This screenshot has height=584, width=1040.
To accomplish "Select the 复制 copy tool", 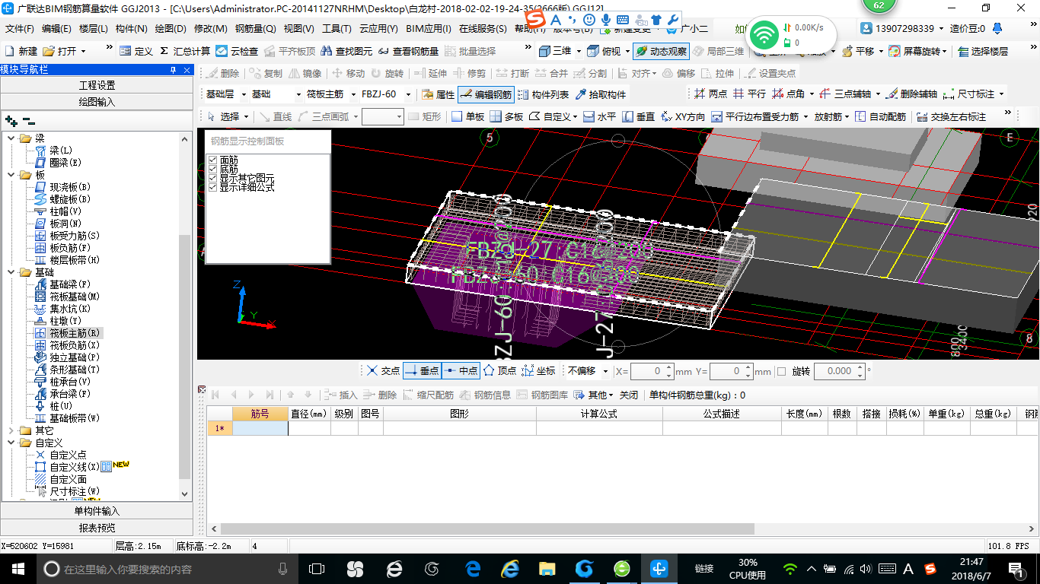I will 265,73.
